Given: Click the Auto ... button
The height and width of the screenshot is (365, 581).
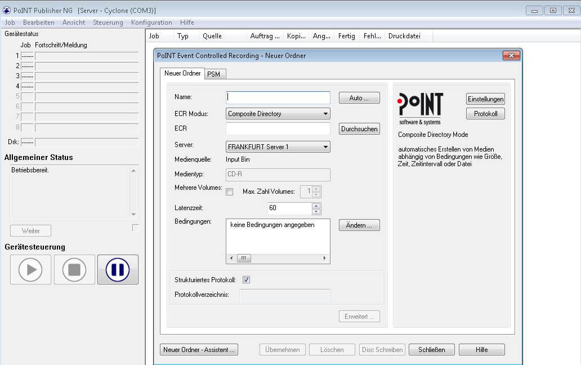Looking at the screenshot, I should 359,98.
